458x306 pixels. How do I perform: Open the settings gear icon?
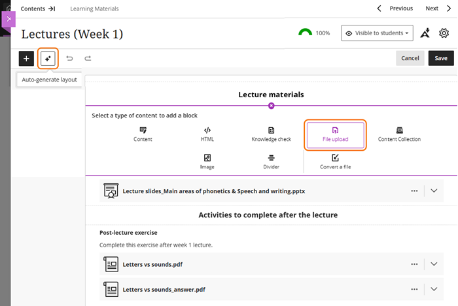click(444, 33)
